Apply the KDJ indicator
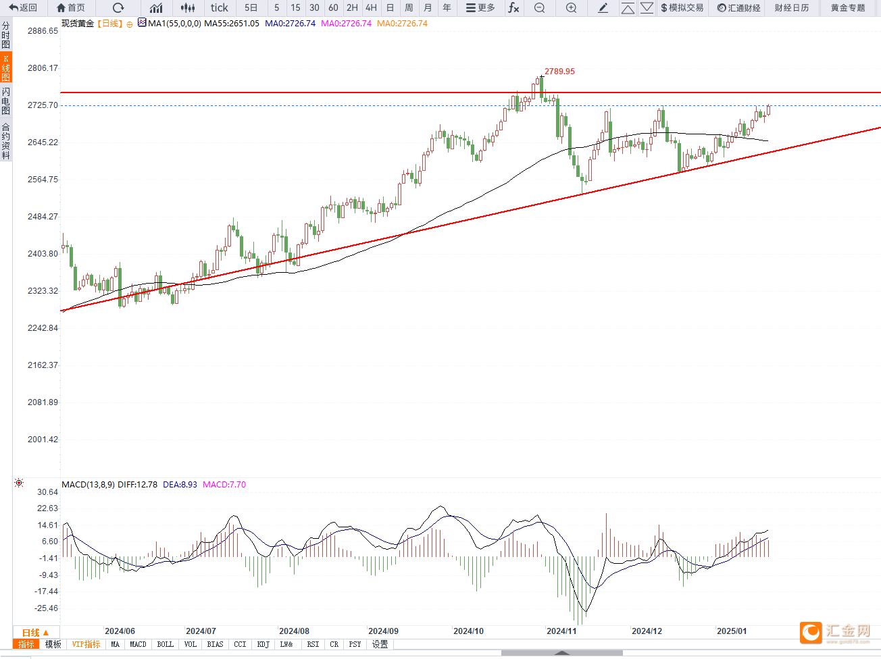Screen dimensions: 881x659 [x=263, y=644]
